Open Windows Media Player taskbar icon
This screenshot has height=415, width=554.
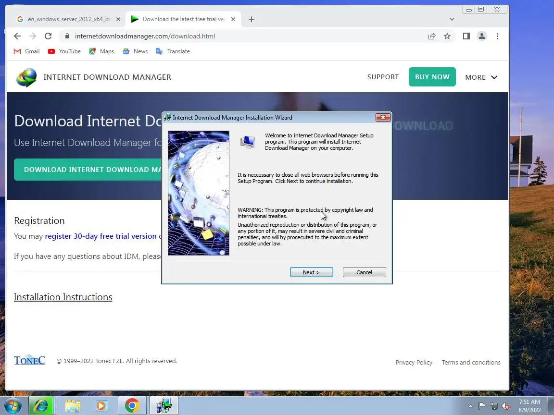coord(101,406)
